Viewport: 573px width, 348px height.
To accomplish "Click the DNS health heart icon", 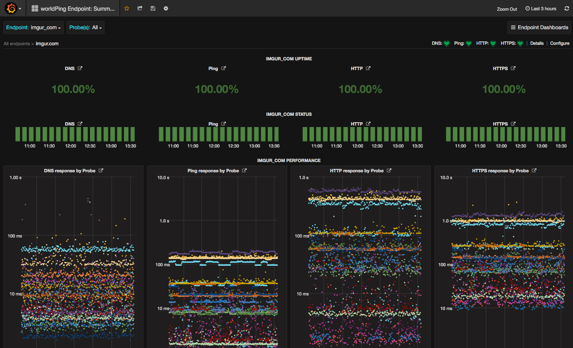I will [447, 43].
